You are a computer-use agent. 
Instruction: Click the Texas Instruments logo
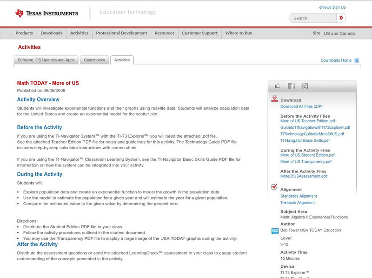coord(46,13)
